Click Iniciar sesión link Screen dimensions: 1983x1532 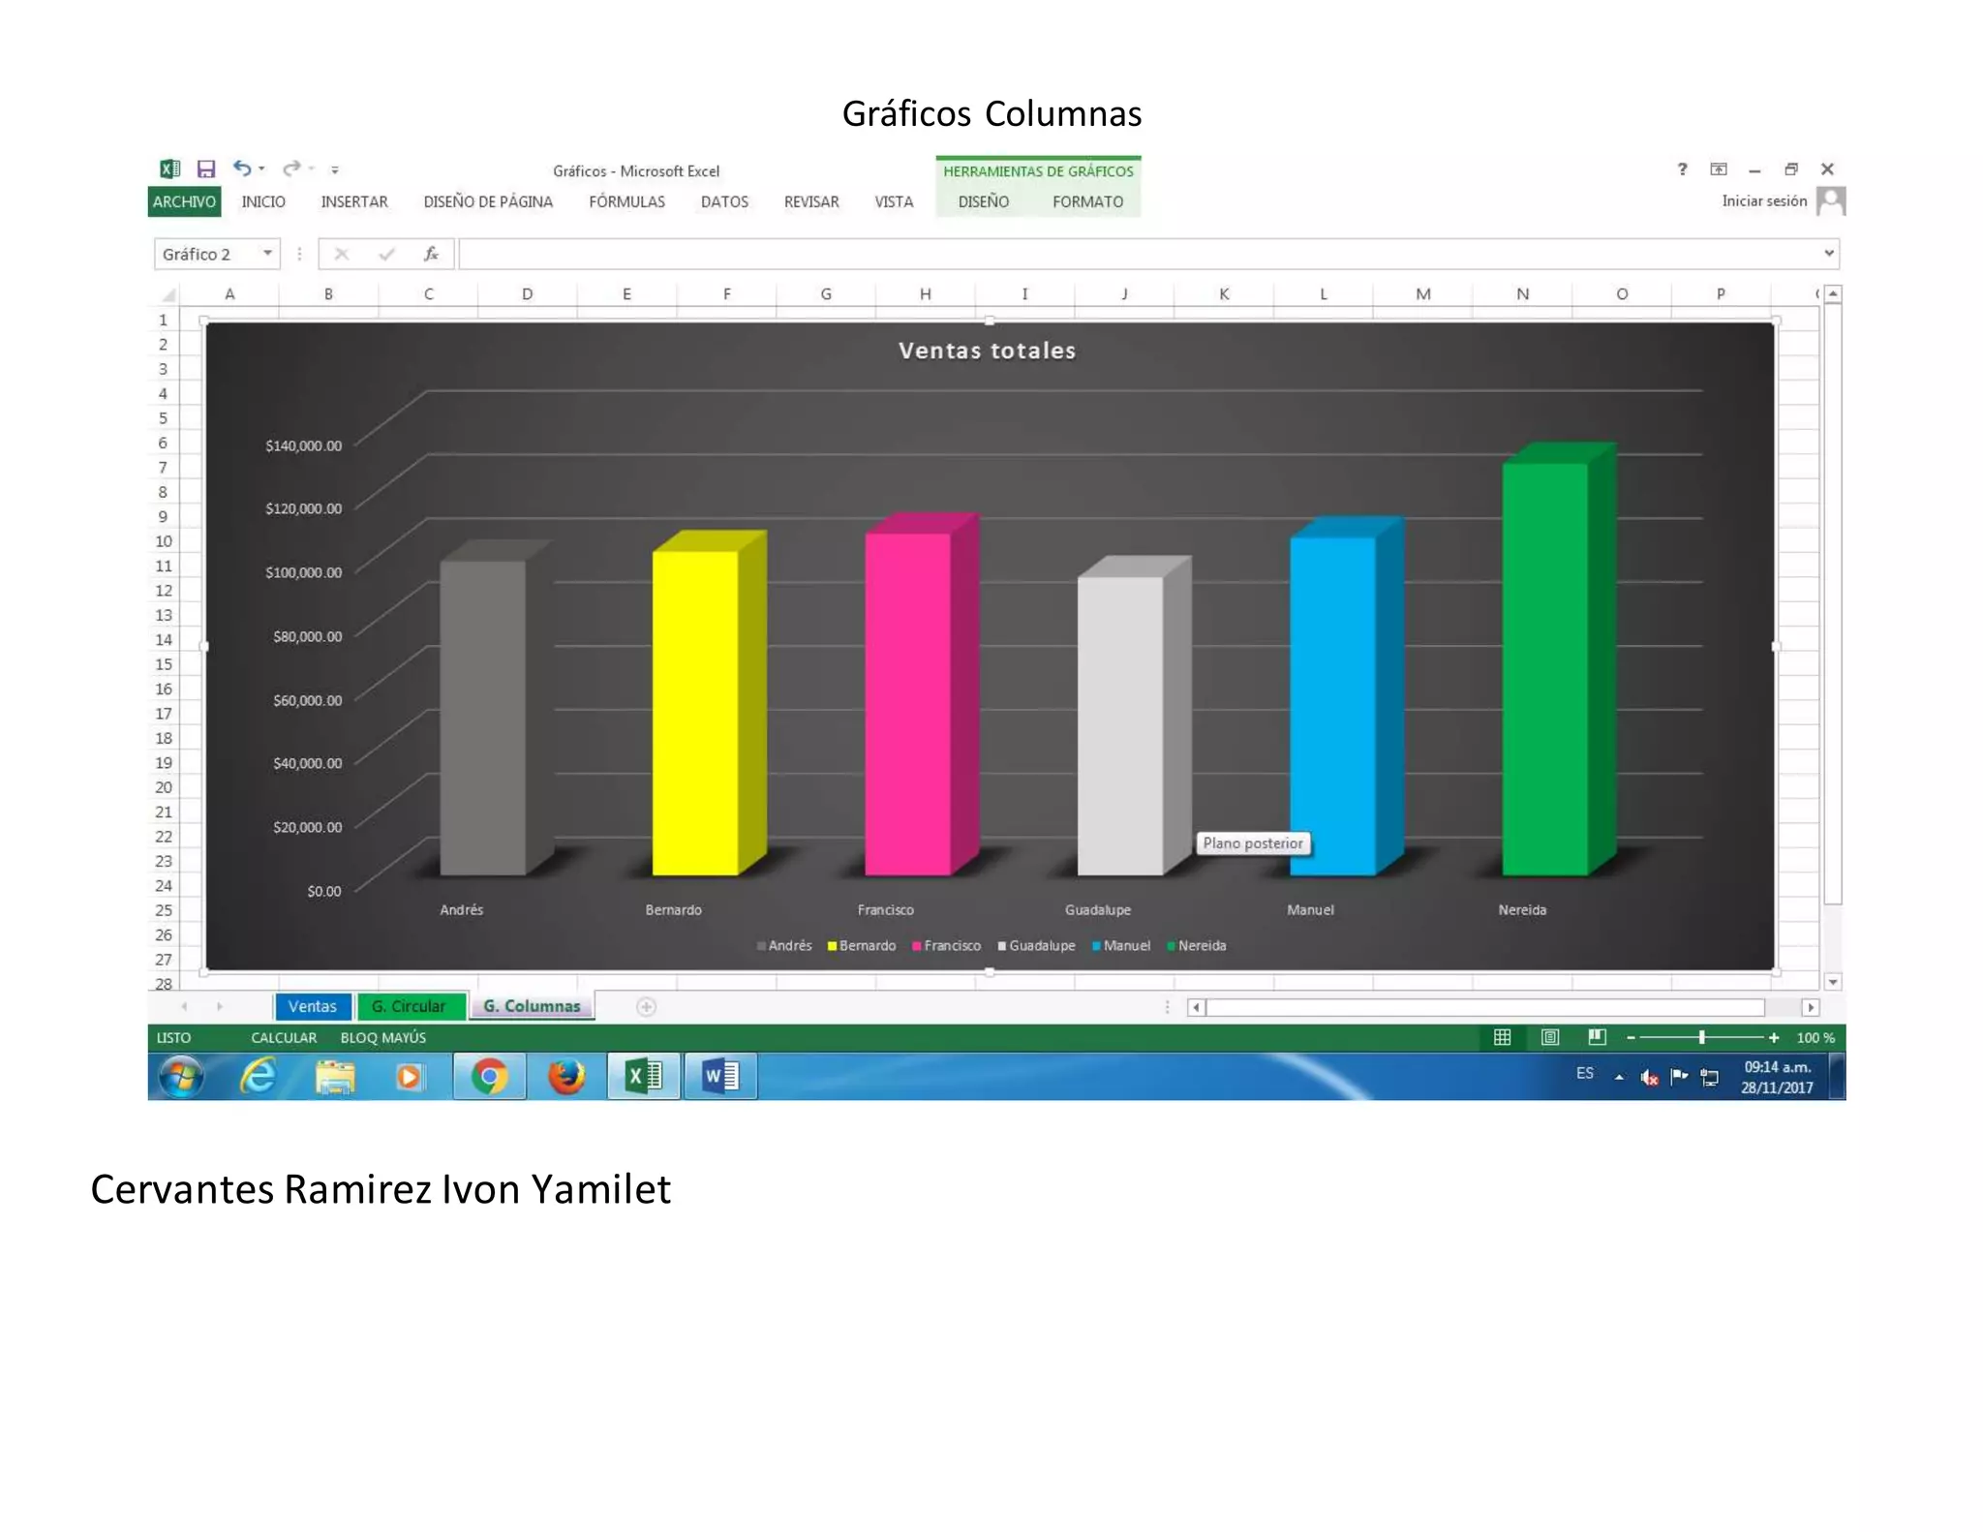pos(1763,200)
